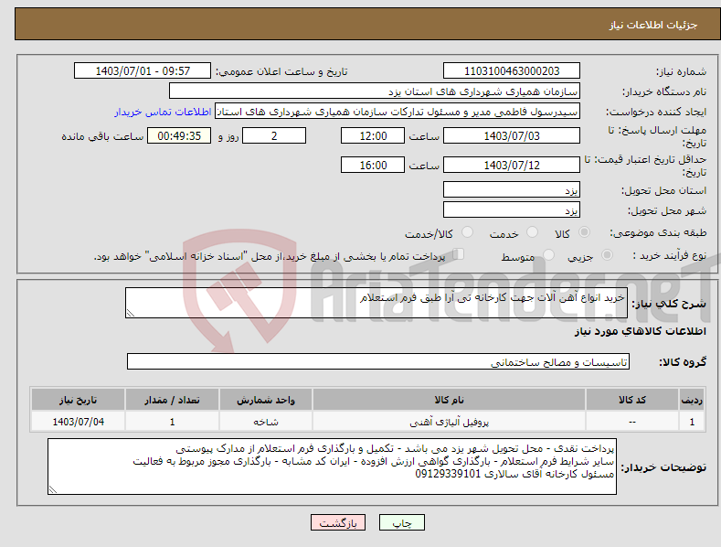This screenshot has height=547, width=721.
Task: Select the کالا radio button
Action: point(584,232)
